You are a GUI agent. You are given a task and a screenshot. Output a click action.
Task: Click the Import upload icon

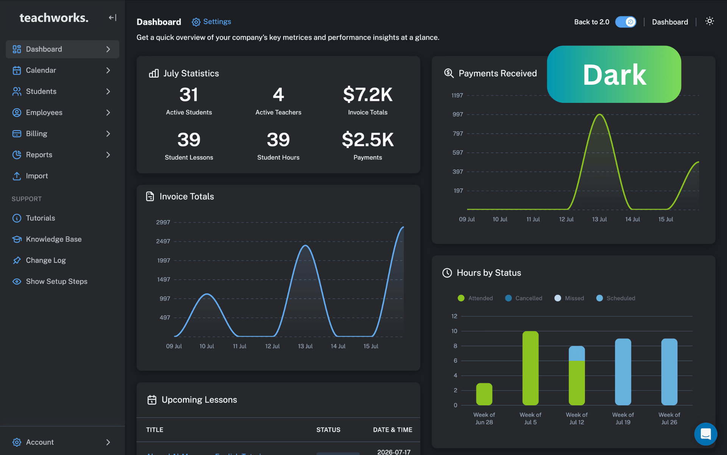click(x=17, y=176)
